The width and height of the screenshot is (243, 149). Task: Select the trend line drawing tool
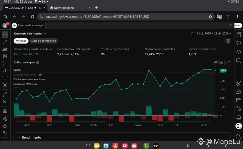(5, 42)
